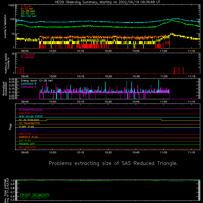Select the 50-100 keV legend label
The width and height of the screenshot is (203, 203).
click(x=29, y=16)
